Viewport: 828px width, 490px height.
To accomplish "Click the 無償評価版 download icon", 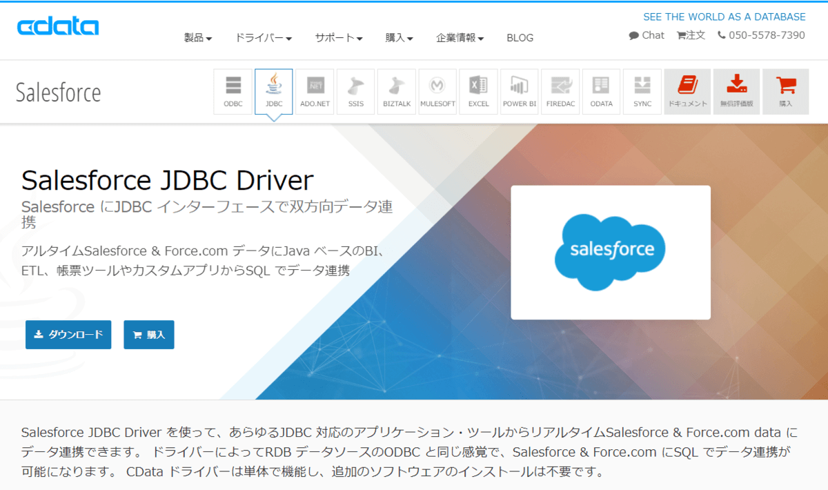I will pos(736,90).
